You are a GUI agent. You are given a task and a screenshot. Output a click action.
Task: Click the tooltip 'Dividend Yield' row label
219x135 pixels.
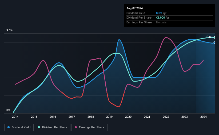[136, 13]
